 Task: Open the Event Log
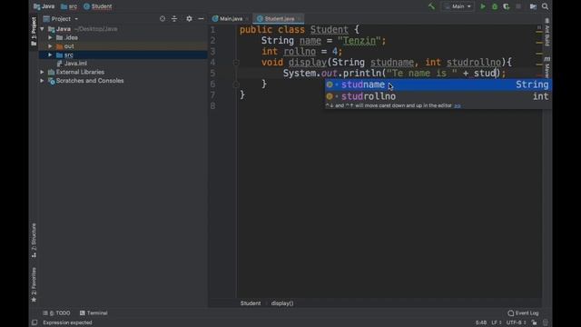click(x=523, y=312)
